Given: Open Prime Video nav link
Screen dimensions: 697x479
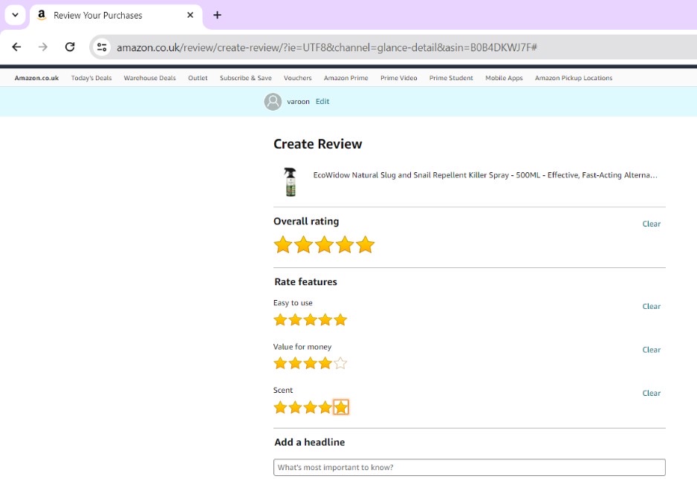Looking at the screenshot, I should coord(399,78).
